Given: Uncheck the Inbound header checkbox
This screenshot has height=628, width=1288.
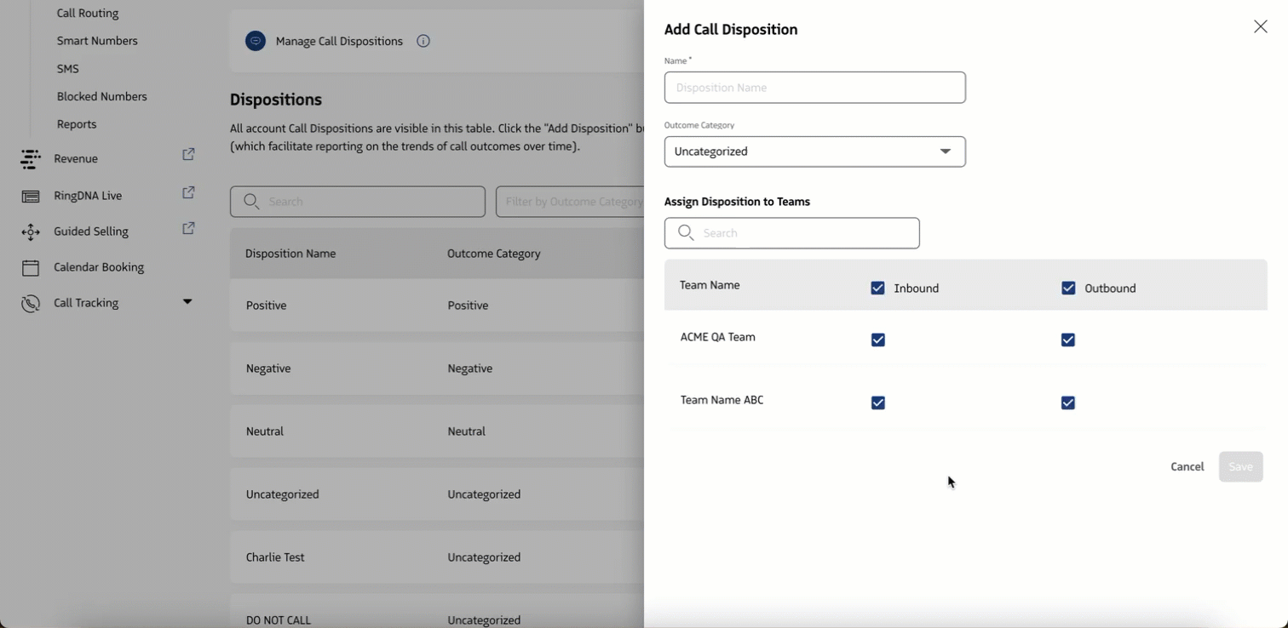Looking at the screenshot, I should coord(878,288).
